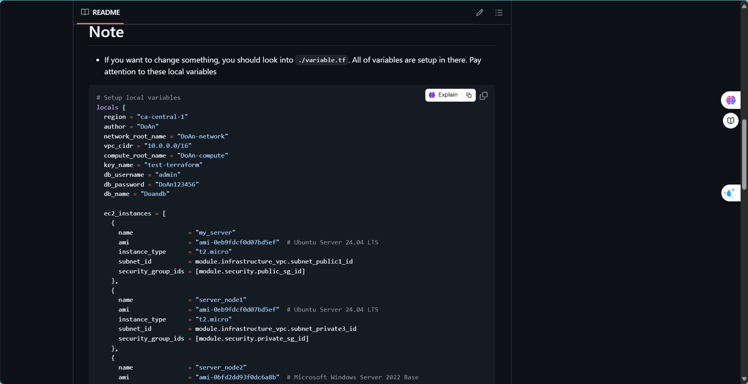This screenshot has width=748, height=384.
Task: Click the key_name "test-terraform" value
Action: [x=173, y=165]
